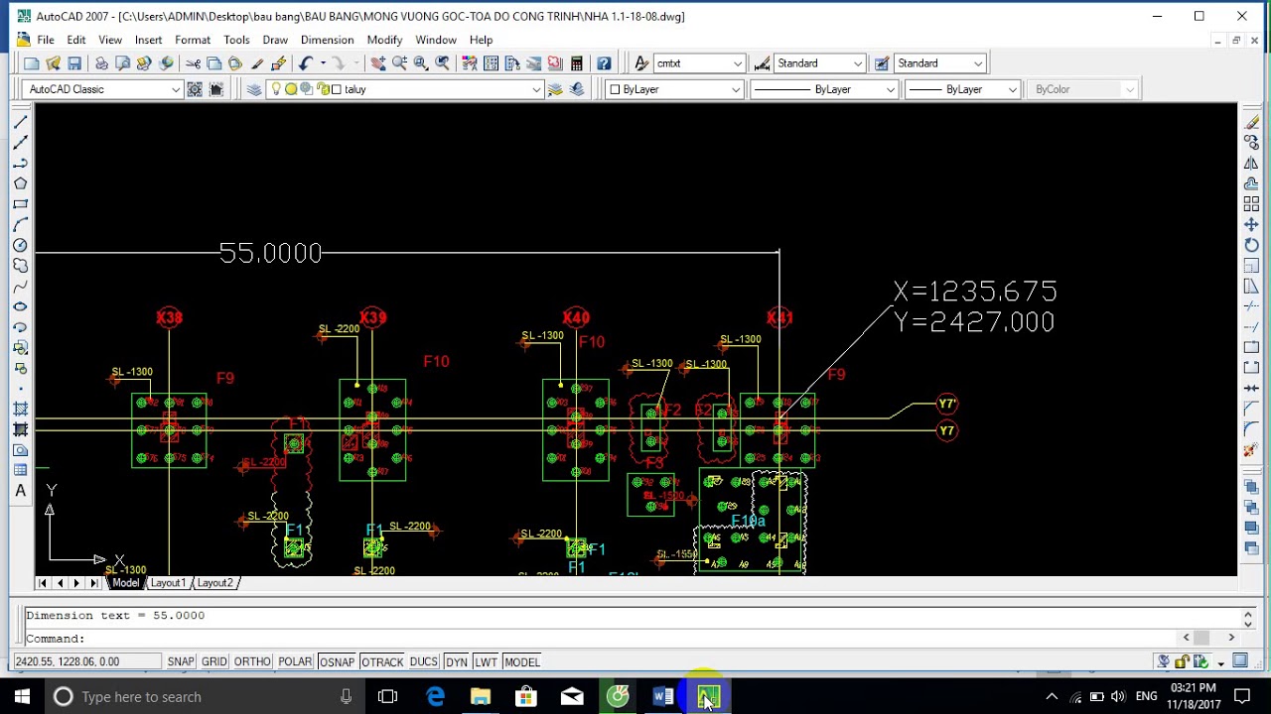The width and height of the screenshot is (1271, 714).
Task: Click the Cut scissors icon
Action: 193,63
